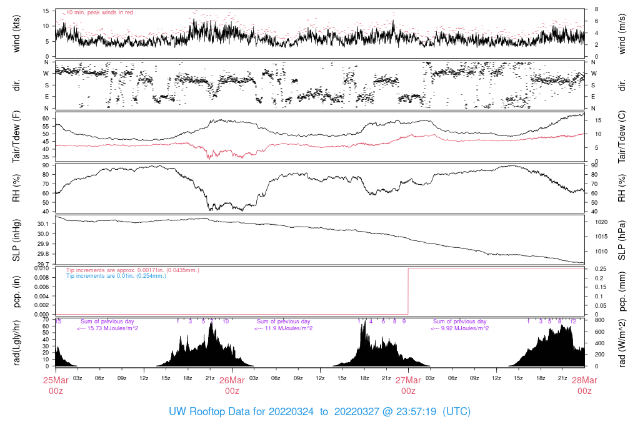
Task: Click the right SLP (hPa) axis label
Action: [622, 240]
